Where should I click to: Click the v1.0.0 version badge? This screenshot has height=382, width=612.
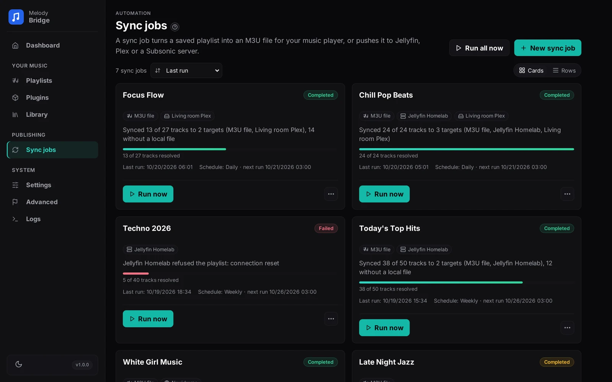82,365
